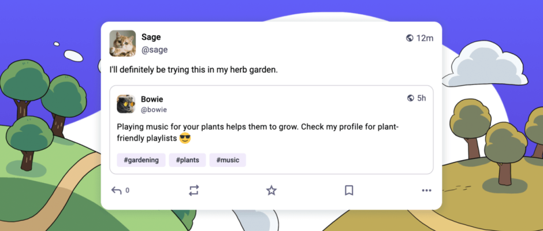Click the globe visibility icon beside 12m
The height and width of the screenshot is (231, 543).
click(x=410, y=38)
